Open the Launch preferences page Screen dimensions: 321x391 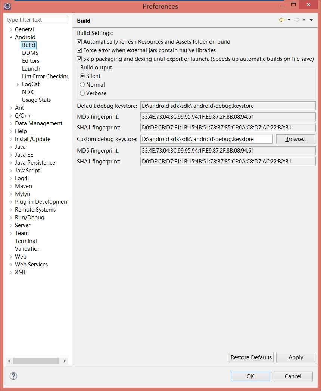click(31, 69)
